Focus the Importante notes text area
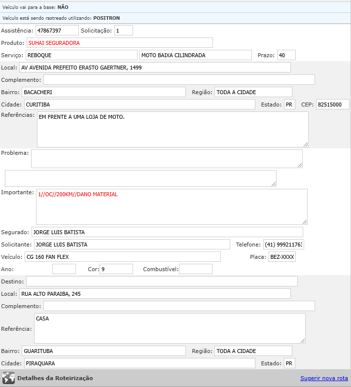This screenshot has height=387, width=351. (x=172, y=207)
